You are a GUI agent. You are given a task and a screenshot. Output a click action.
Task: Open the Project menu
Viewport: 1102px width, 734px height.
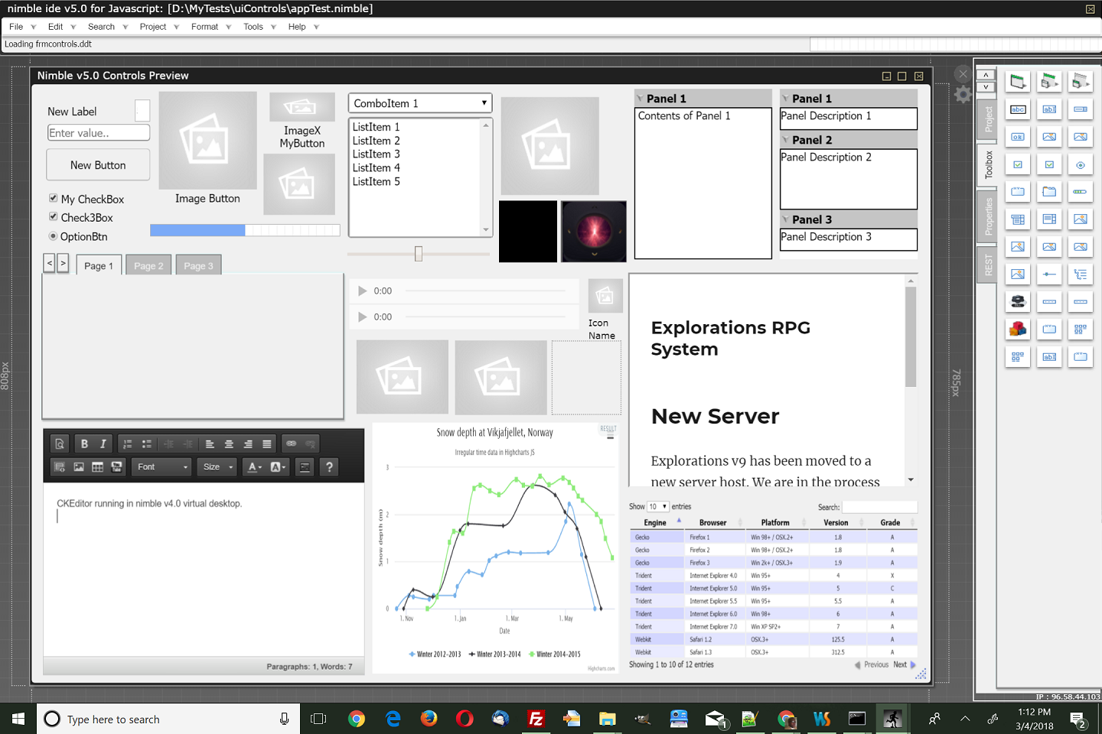point(153,27)
